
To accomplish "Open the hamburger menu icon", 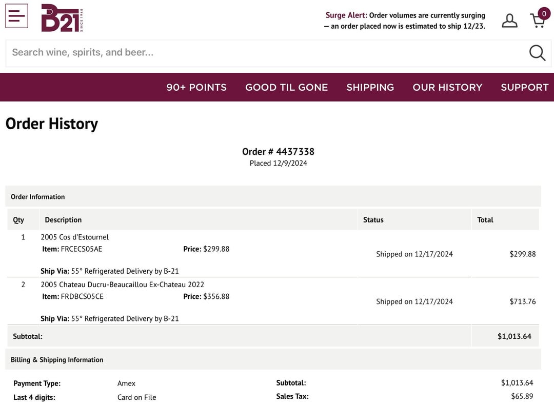I will [x=16, y=16].
